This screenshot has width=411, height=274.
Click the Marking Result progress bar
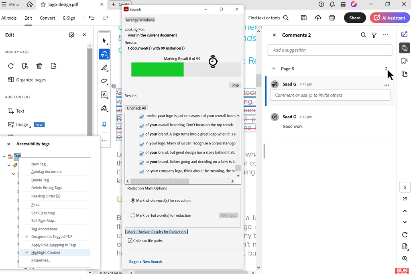(186, 69)
